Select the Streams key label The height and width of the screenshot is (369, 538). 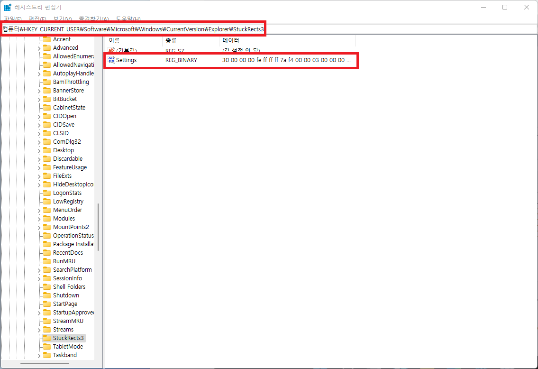click(x=63, y=330)
